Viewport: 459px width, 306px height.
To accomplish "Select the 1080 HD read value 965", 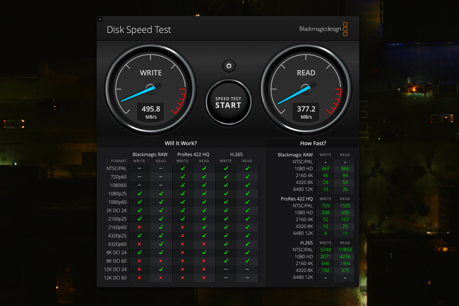I will (x=345, y=168).
